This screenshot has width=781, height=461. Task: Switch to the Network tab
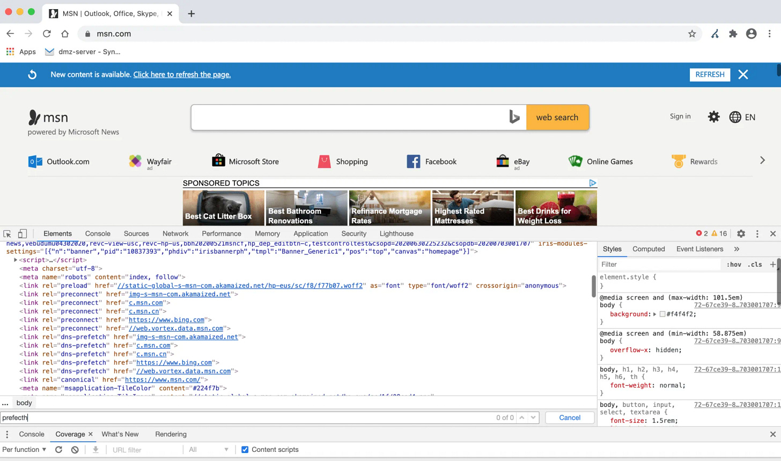[x=175, y=233]
